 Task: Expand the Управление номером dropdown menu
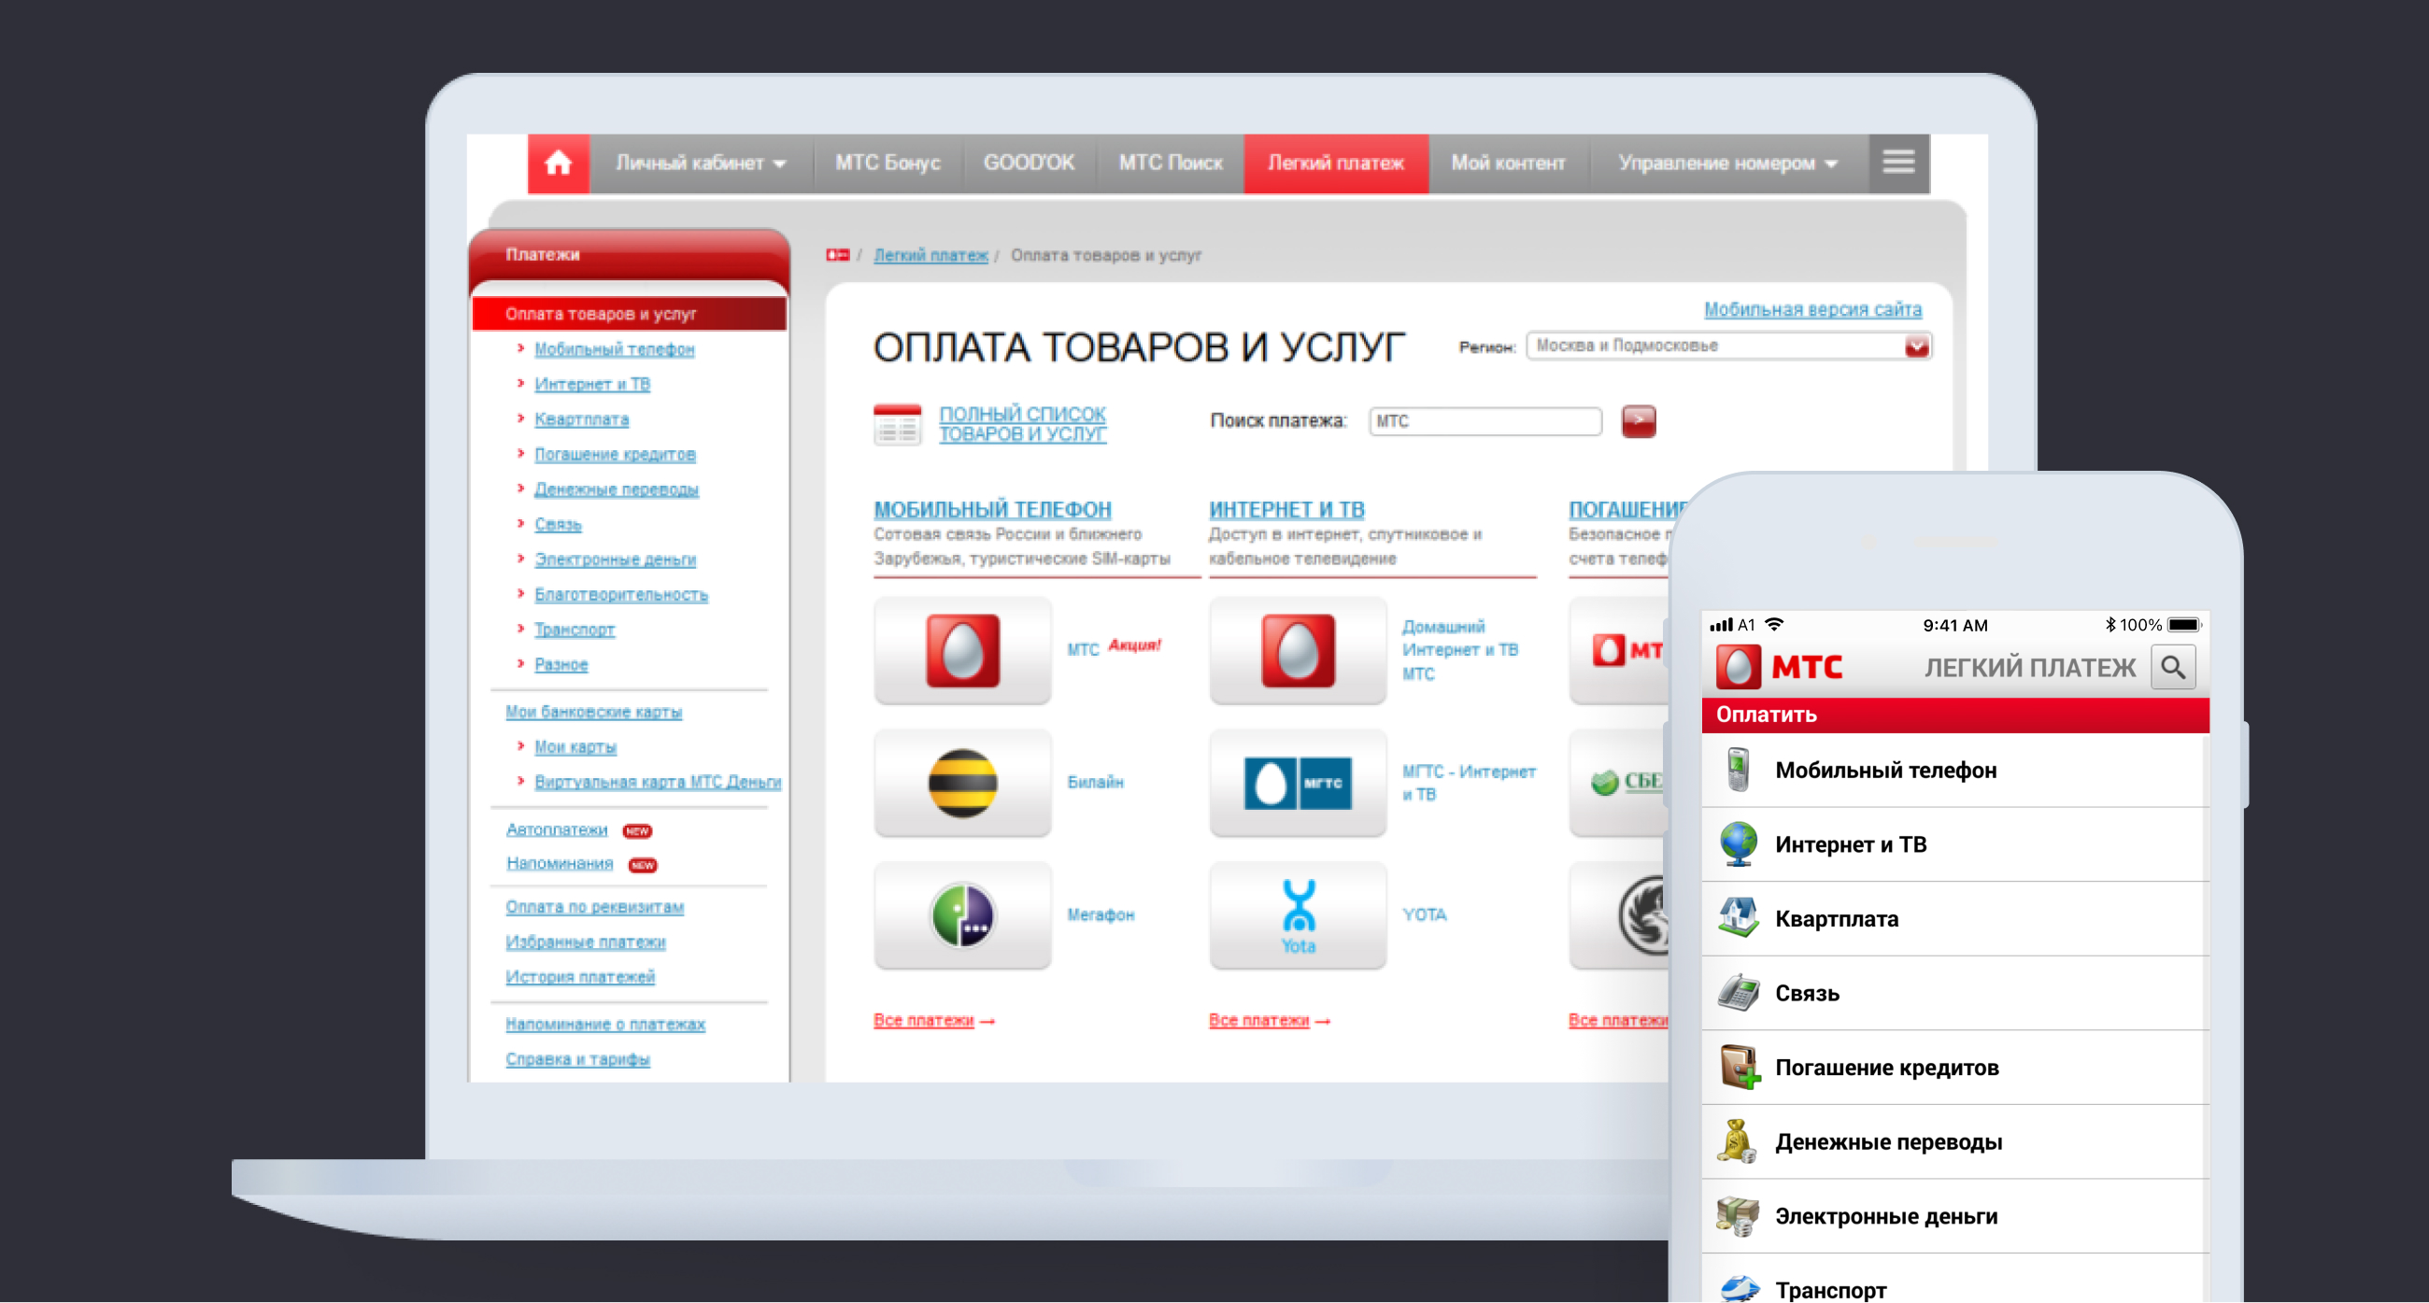click(x=1727, y=163)
